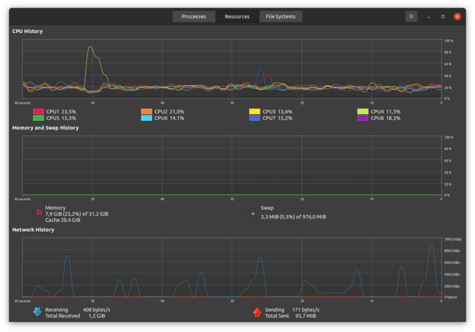Click the blue Receiving arrow icon
475x332 pixels.
[x=37, y=312]
